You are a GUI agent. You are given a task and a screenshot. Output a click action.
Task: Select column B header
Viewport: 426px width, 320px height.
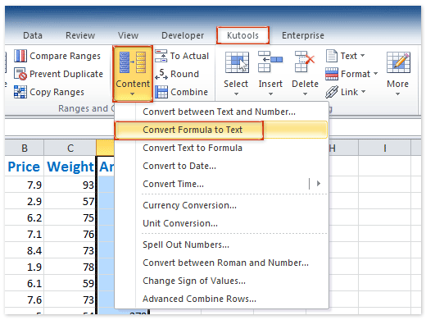click(25, 148)
